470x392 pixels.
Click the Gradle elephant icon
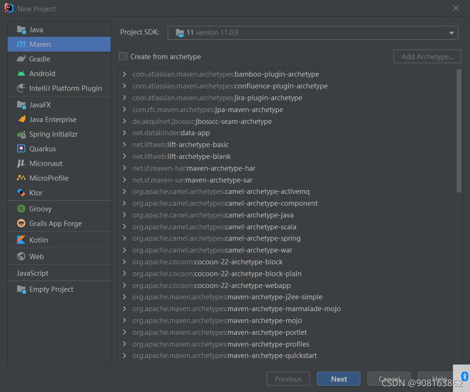[21, 59]
